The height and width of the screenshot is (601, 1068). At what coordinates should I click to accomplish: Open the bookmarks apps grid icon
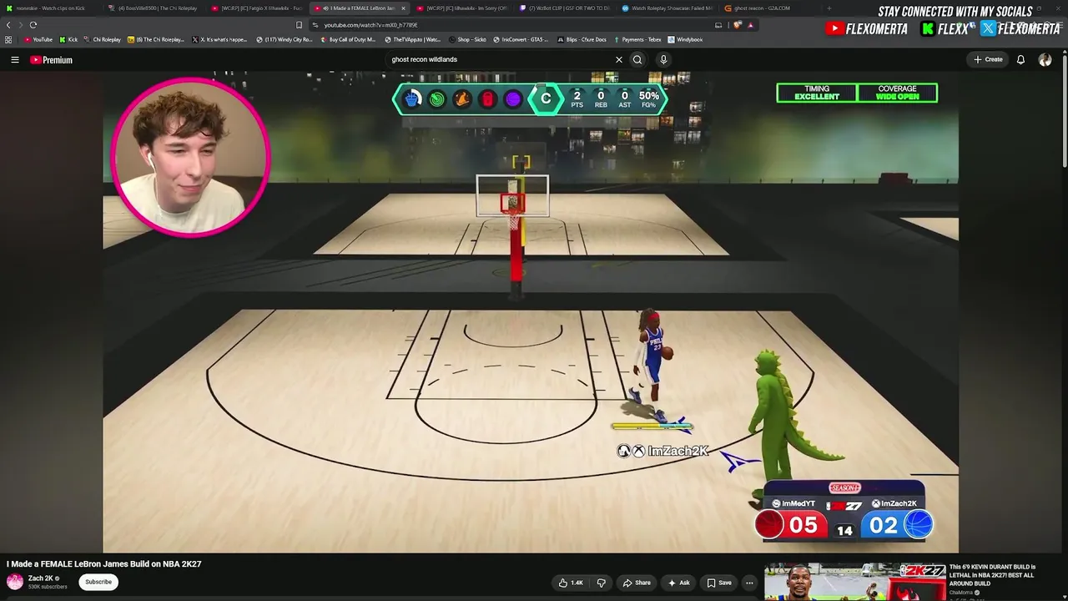click(8, 39)
